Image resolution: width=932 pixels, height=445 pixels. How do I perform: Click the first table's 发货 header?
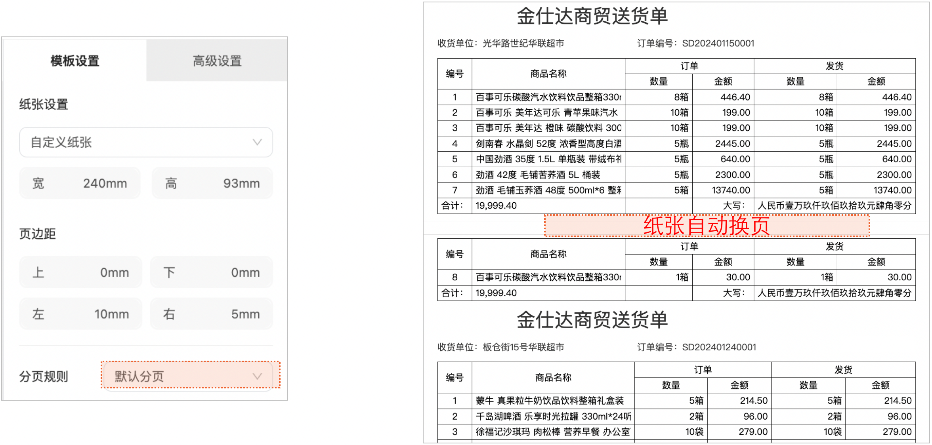pyautogui.click(x=835, y=66)
